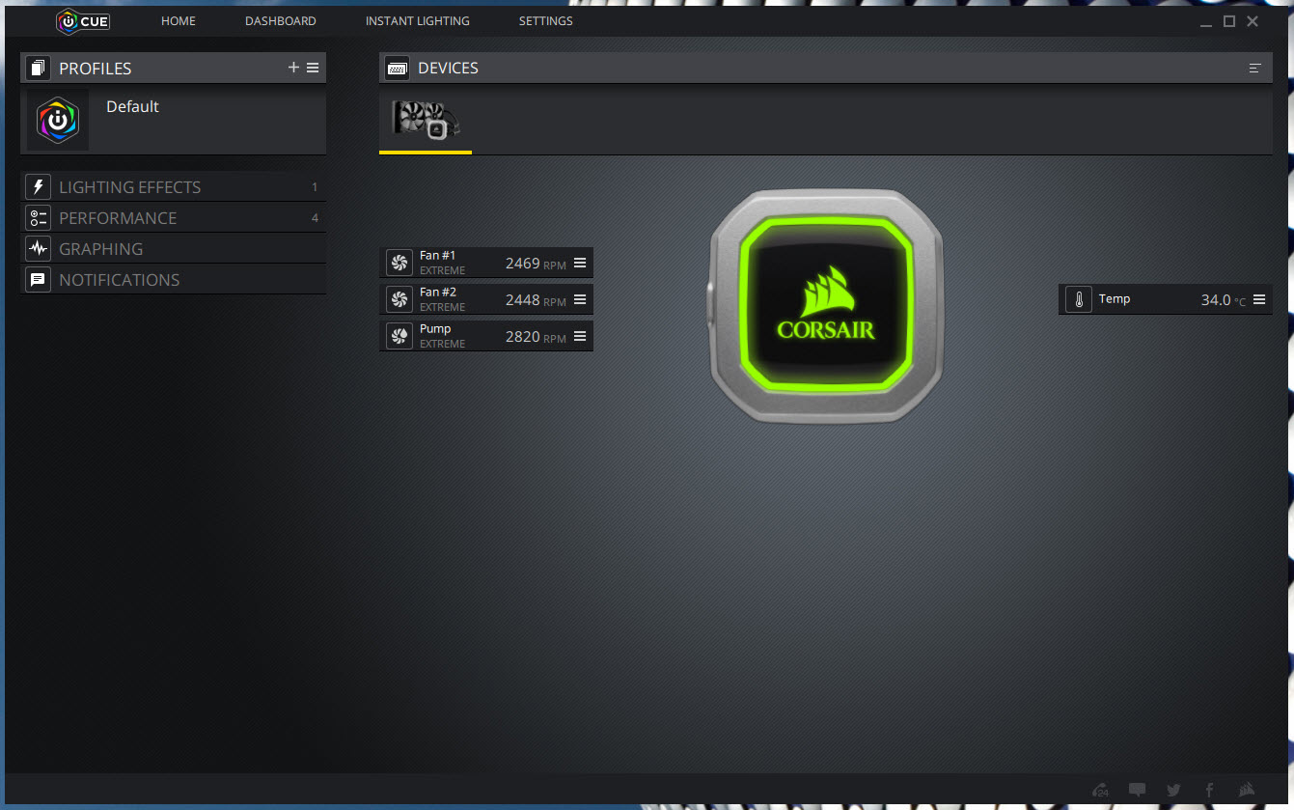This screenshot has width=1294, height=810.
Task: Click the Fan #1 2469 RPM reading
Action: click(x=536, y=264)
